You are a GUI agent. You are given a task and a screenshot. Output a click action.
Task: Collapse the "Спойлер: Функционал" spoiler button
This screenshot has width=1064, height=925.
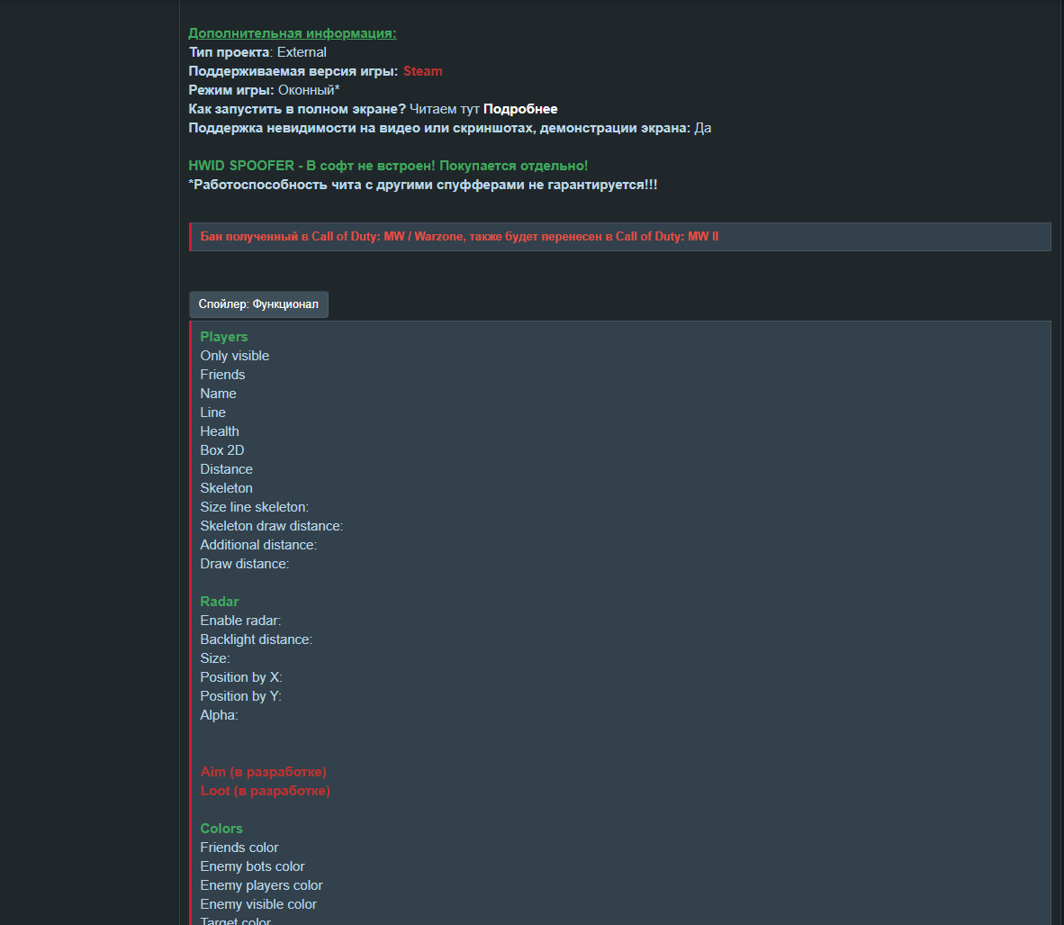258,304
